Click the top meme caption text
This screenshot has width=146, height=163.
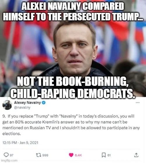73,11
